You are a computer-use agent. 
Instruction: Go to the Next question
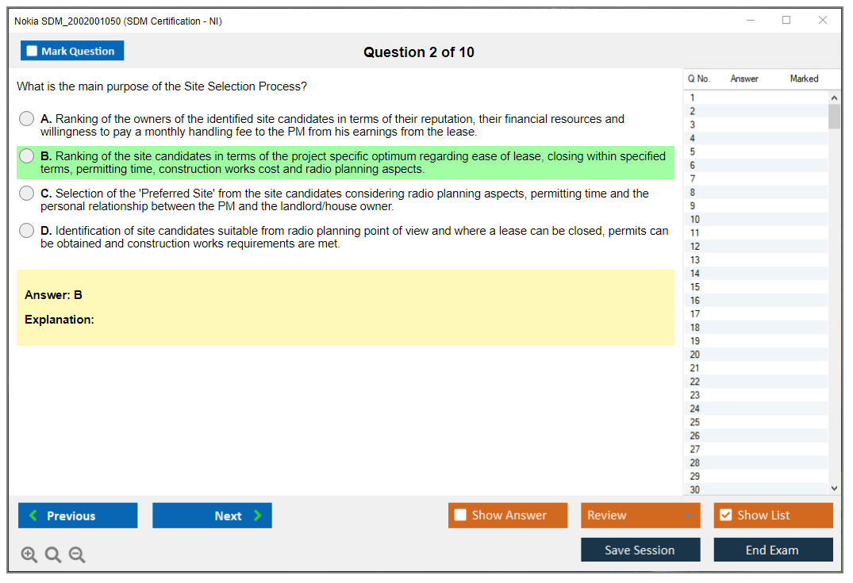pyautogui.click(x=212, y=516)
